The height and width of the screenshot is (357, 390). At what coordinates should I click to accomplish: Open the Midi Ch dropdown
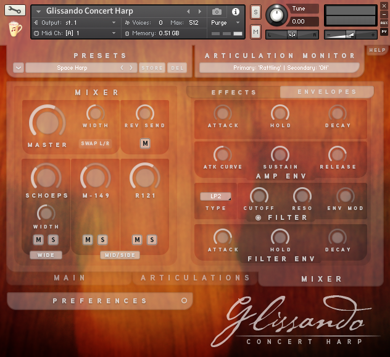(114, 33)
